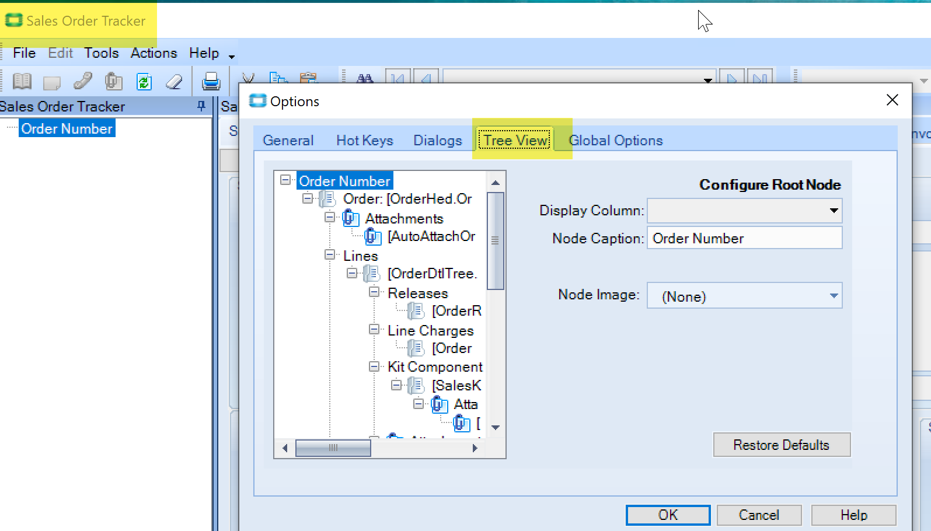
Task: Click paperclip icon beside [AutoAttachOr node
Action: (x=372, y=236)
